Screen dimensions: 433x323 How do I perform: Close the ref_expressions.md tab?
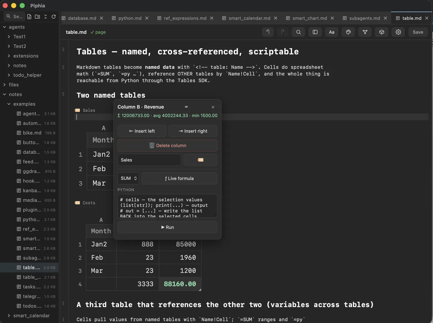click(212, 18)
